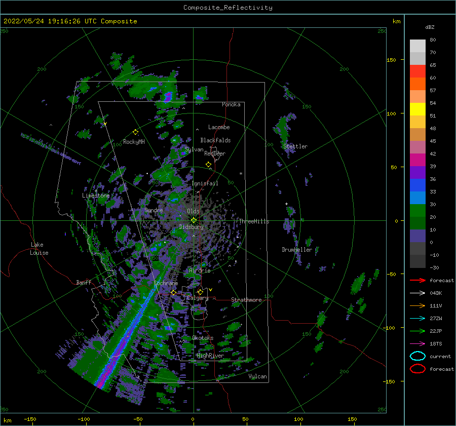Click the Didsbury label
The width and height of the screenshot is (456, 426).
(x=192, y=227)
